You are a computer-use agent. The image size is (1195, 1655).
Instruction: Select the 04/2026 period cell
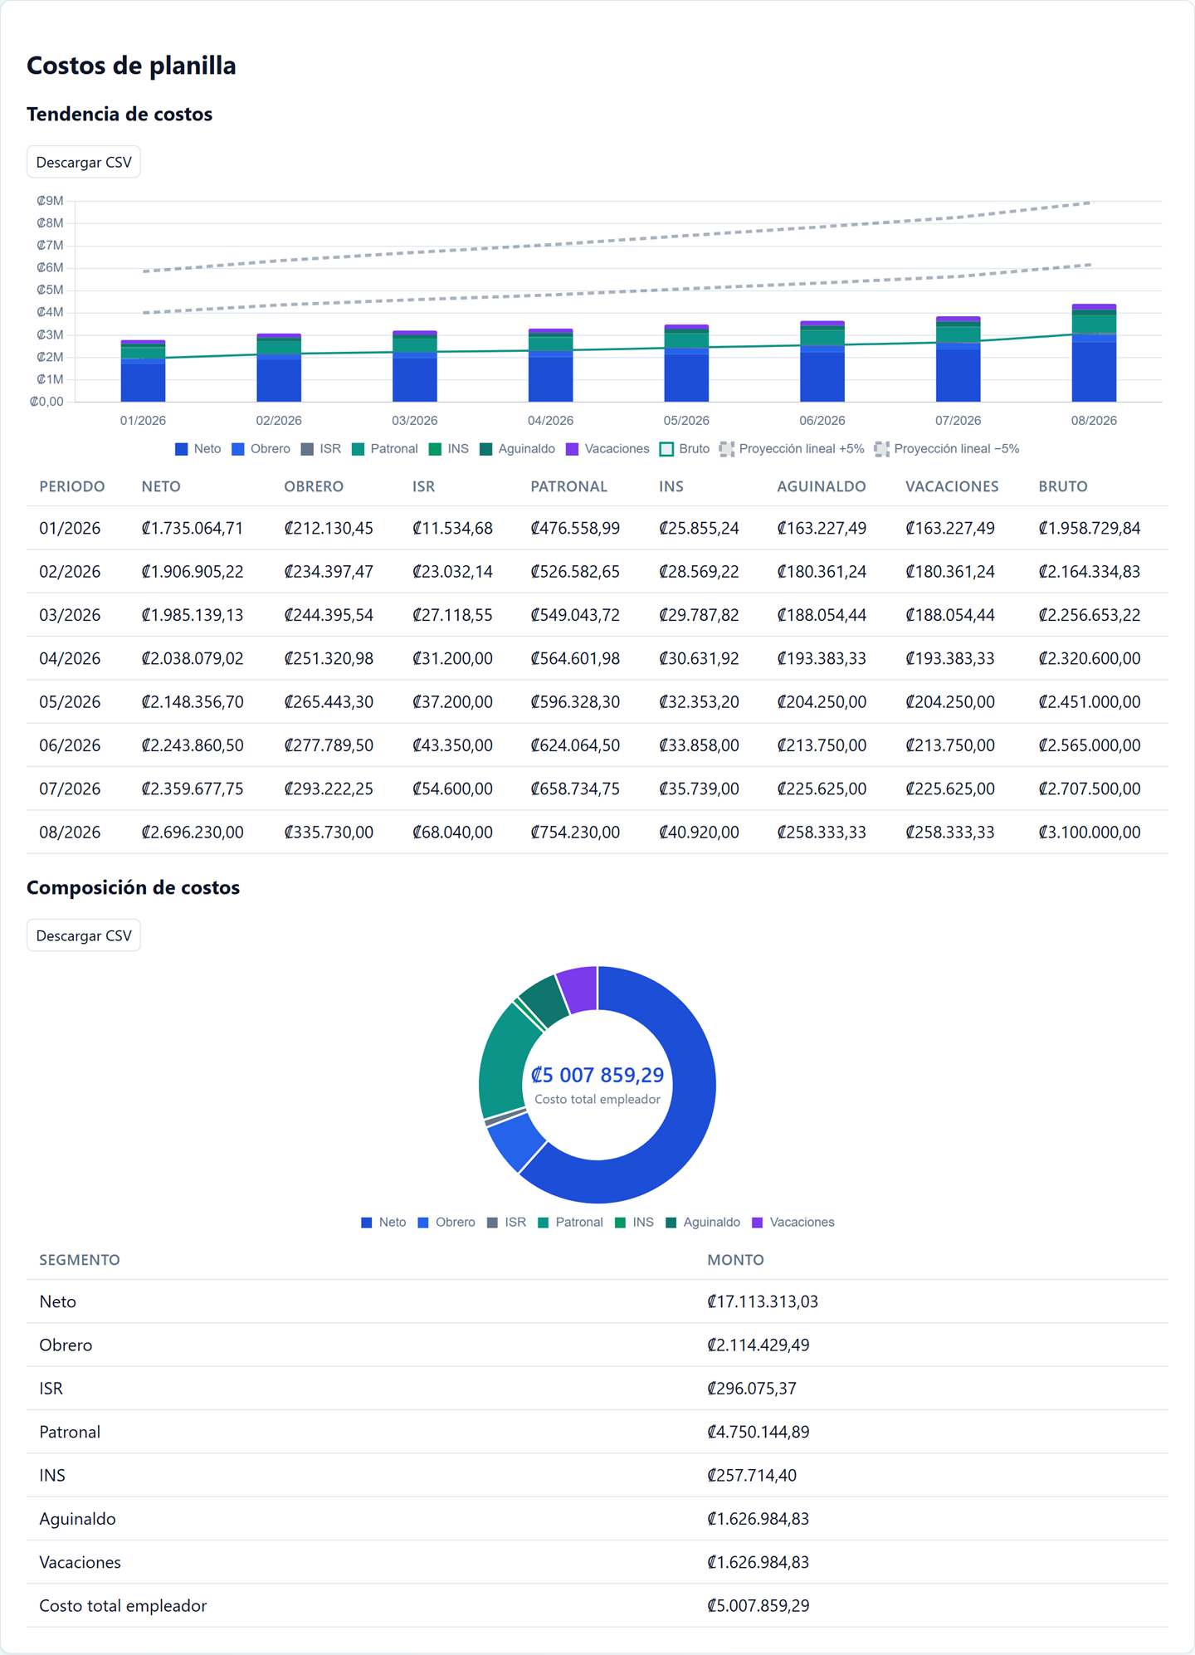pyautogui.click(x=70, y=658)
